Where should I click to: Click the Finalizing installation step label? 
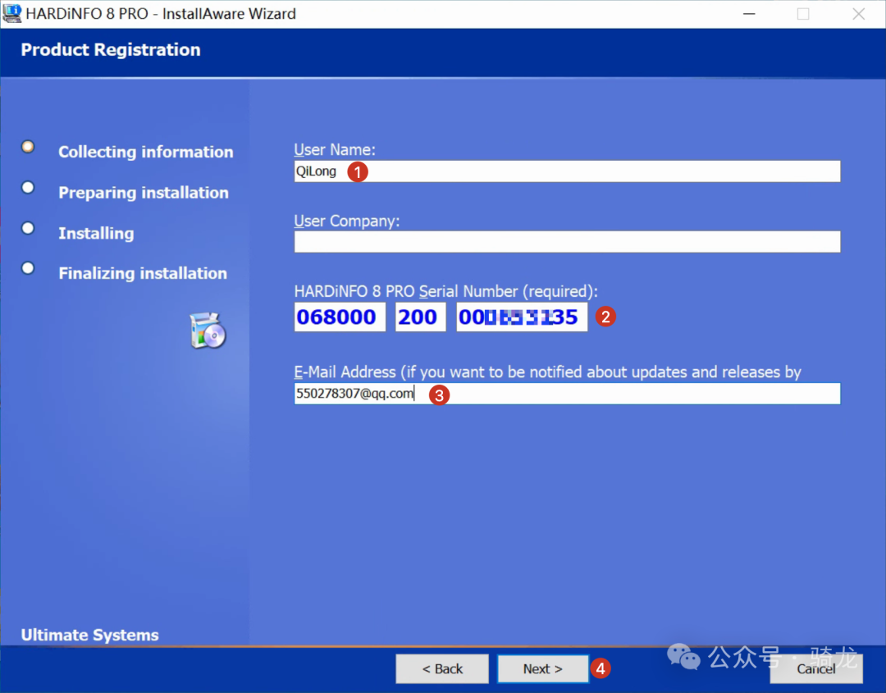pyautogui.click(x=143, y=273)
